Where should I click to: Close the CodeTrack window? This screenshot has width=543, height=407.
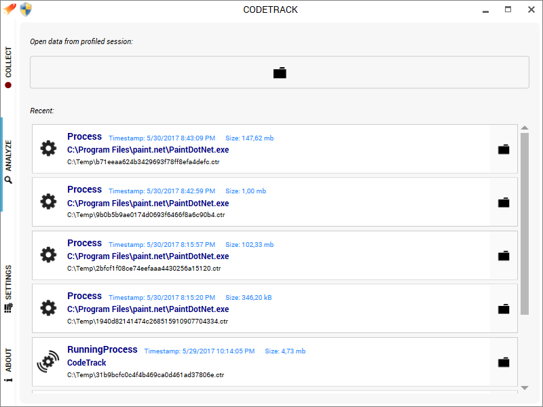531,9
